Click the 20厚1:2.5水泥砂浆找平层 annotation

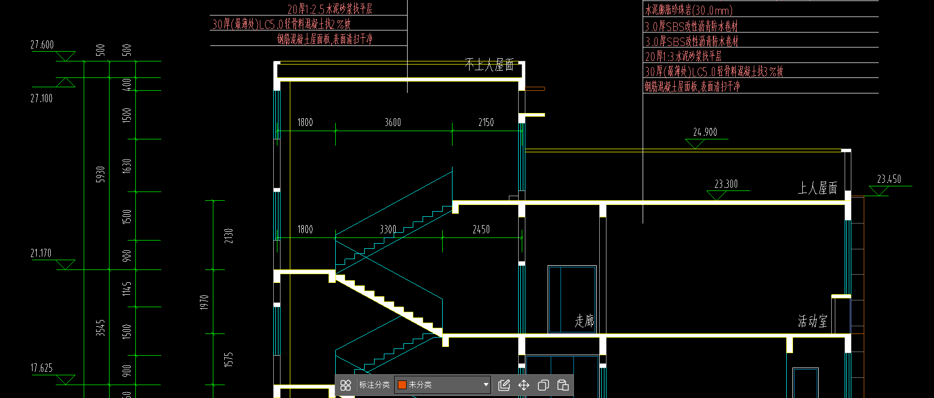[330, 9]
